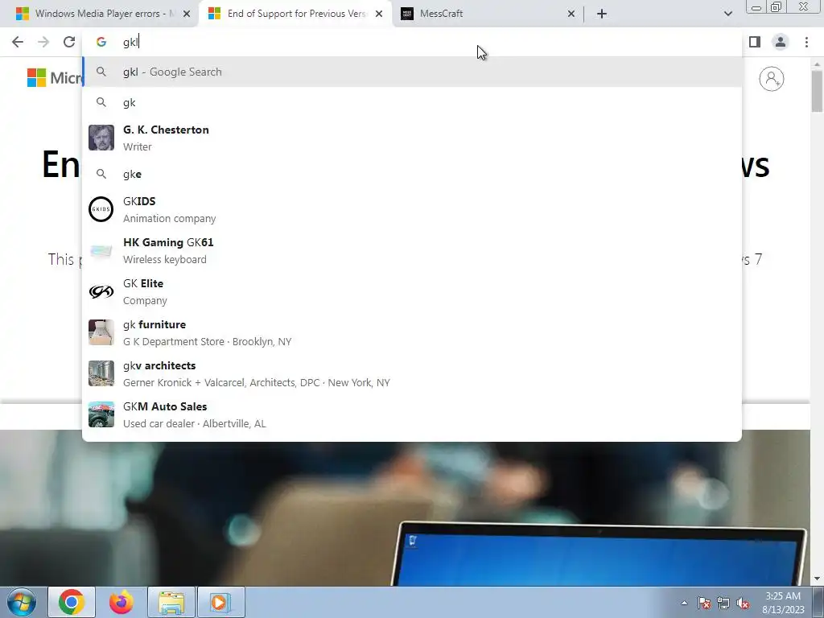824x618 pixels.
Task: Pick the GKM Auto Sales suggestion
Action: tap(412, 414)
